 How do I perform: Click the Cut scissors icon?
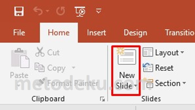point(40,52)
